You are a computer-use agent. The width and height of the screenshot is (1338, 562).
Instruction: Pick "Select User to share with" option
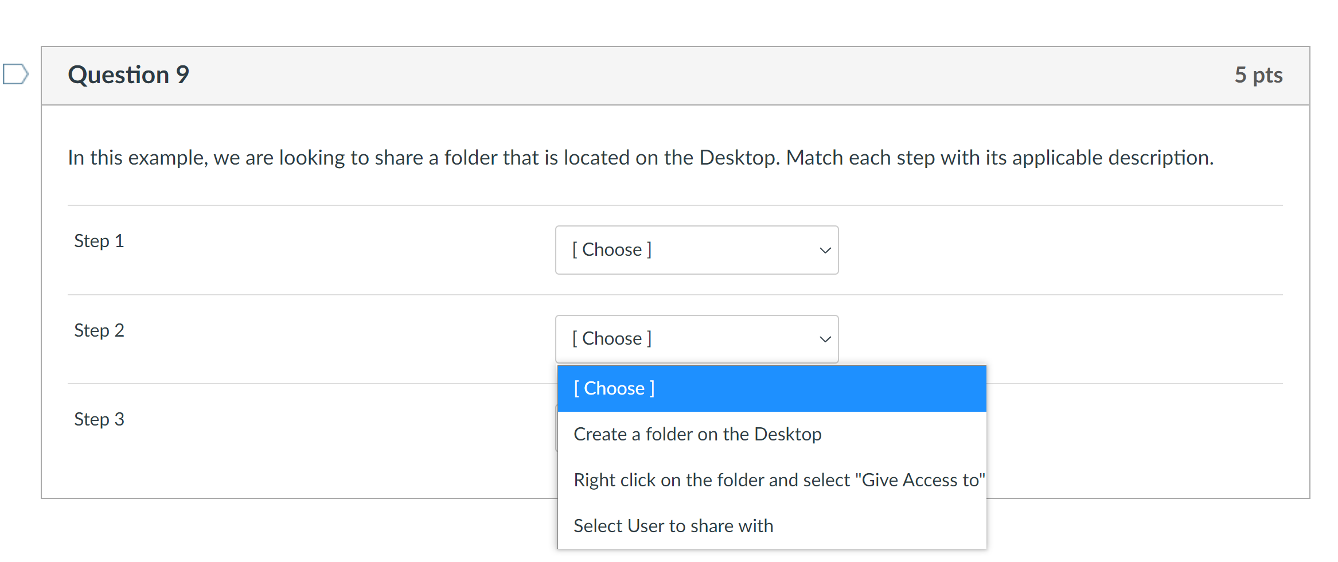772,526
